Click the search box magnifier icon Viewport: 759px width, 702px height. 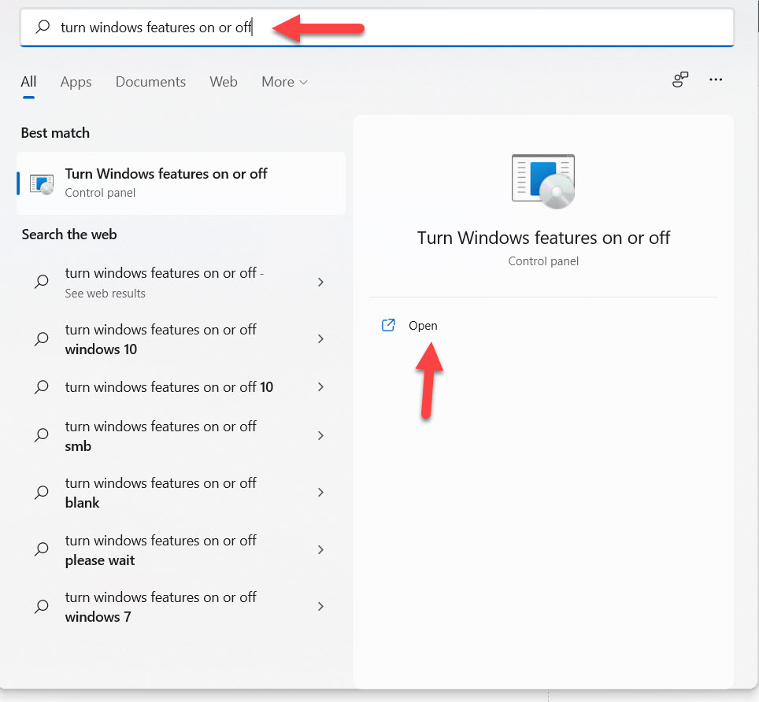pos(43,28)
